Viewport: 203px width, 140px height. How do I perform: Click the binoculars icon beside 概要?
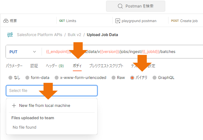[x=6, y=21]
